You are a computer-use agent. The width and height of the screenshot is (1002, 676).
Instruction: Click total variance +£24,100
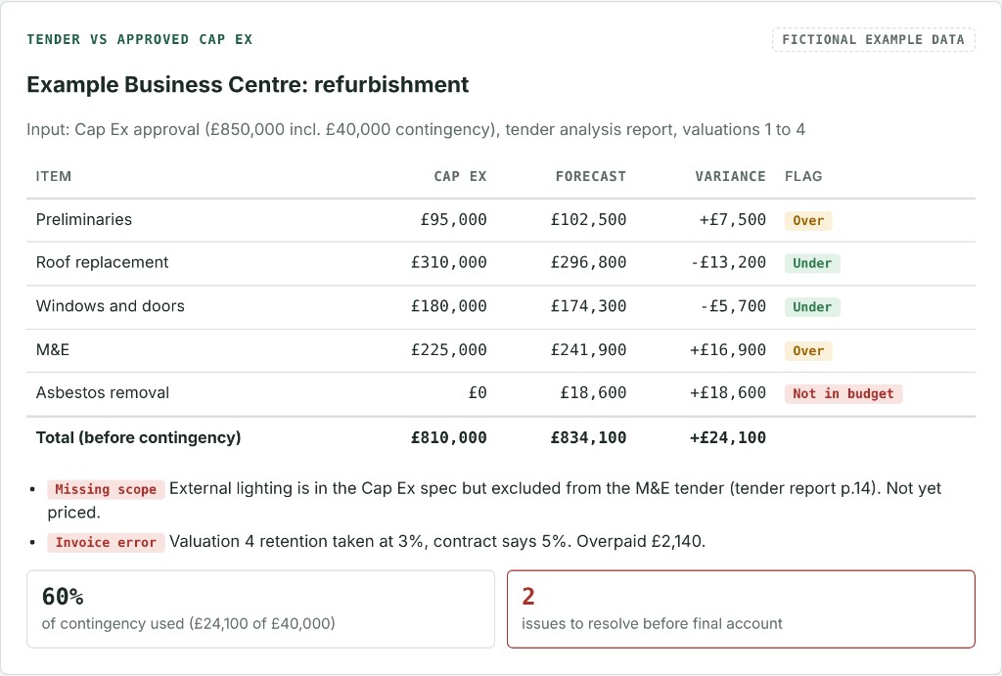click(728, 437)
